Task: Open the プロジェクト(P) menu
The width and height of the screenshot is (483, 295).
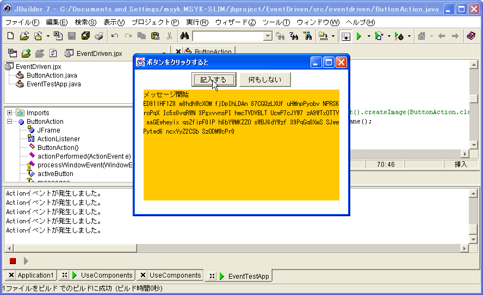Action: coord(155,22)
